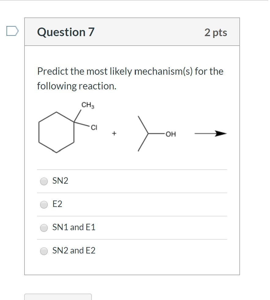This screenshot has height=300, width=270.
Task: Click the Cl substituent label
Action: (94, 127)
